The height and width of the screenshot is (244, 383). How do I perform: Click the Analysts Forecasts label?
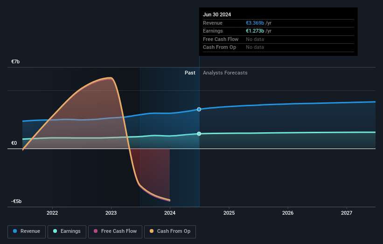pyautogui.click(x=225, y=73)
